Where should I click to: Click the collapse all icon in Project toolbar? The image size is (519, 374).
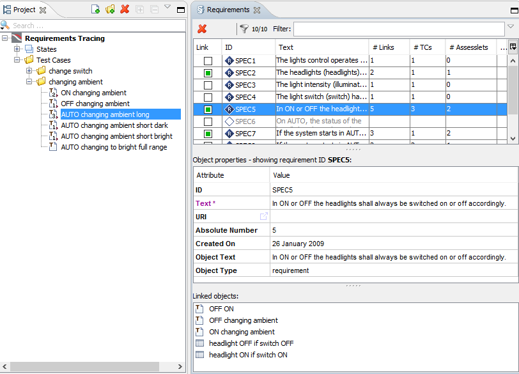coord(154,10)
